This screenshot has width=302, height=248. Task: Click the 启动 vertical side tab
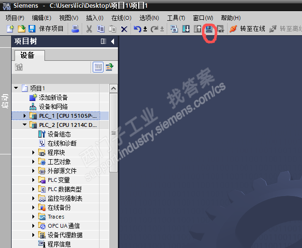5,101
